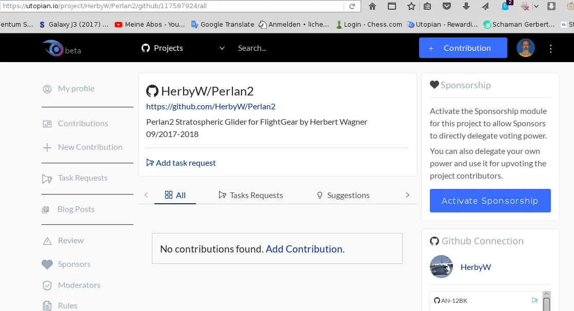Open Review in the sidebar

(x=63, y=241)
